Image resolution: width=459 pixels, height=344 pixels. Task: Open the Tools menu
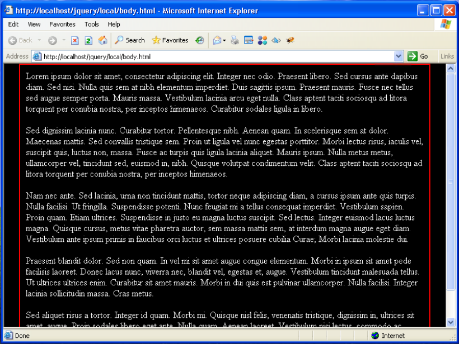click(x=92, y=24)
